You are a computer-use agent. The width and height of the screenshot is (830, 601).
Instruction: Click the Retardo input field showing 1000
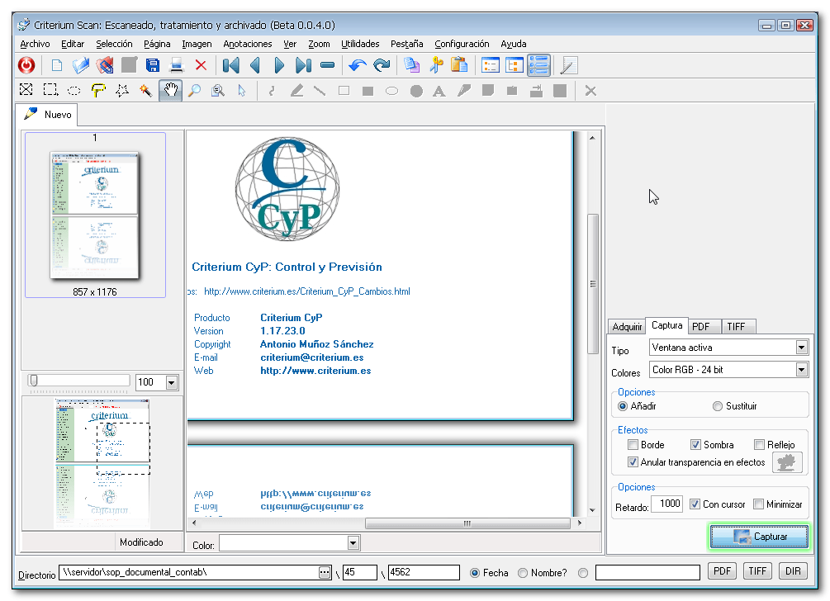[667, 504]
